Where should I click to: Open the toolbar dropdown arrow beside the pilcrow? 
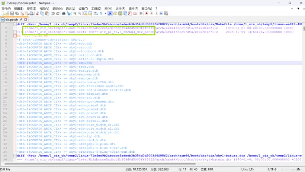click(x=105, y=13)
